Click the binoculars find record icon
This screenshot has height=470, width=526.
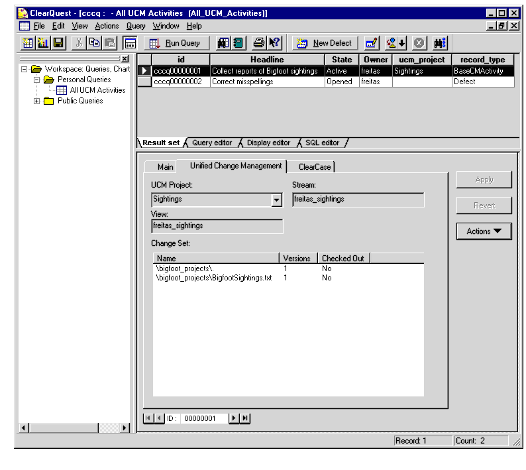[x=440, y=43]
